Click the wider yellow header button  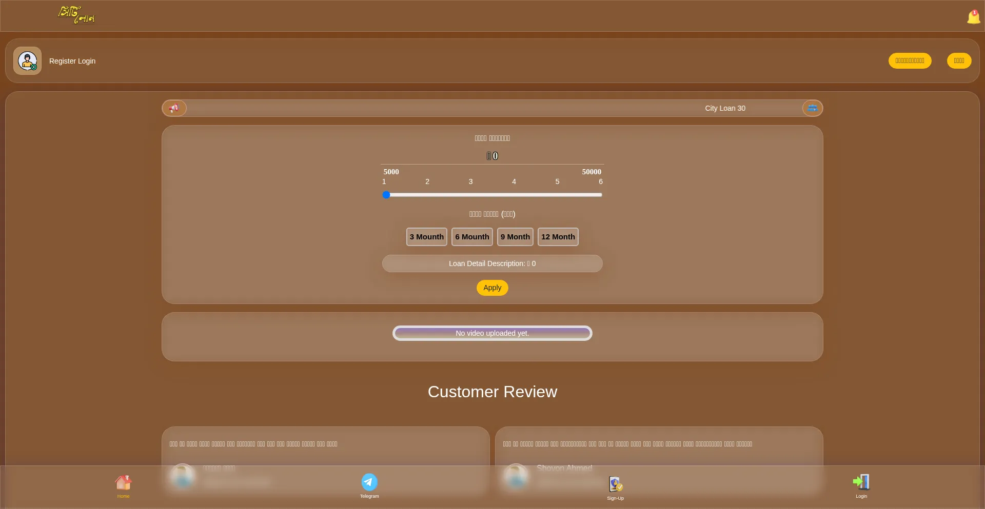[x=910, y=60]
